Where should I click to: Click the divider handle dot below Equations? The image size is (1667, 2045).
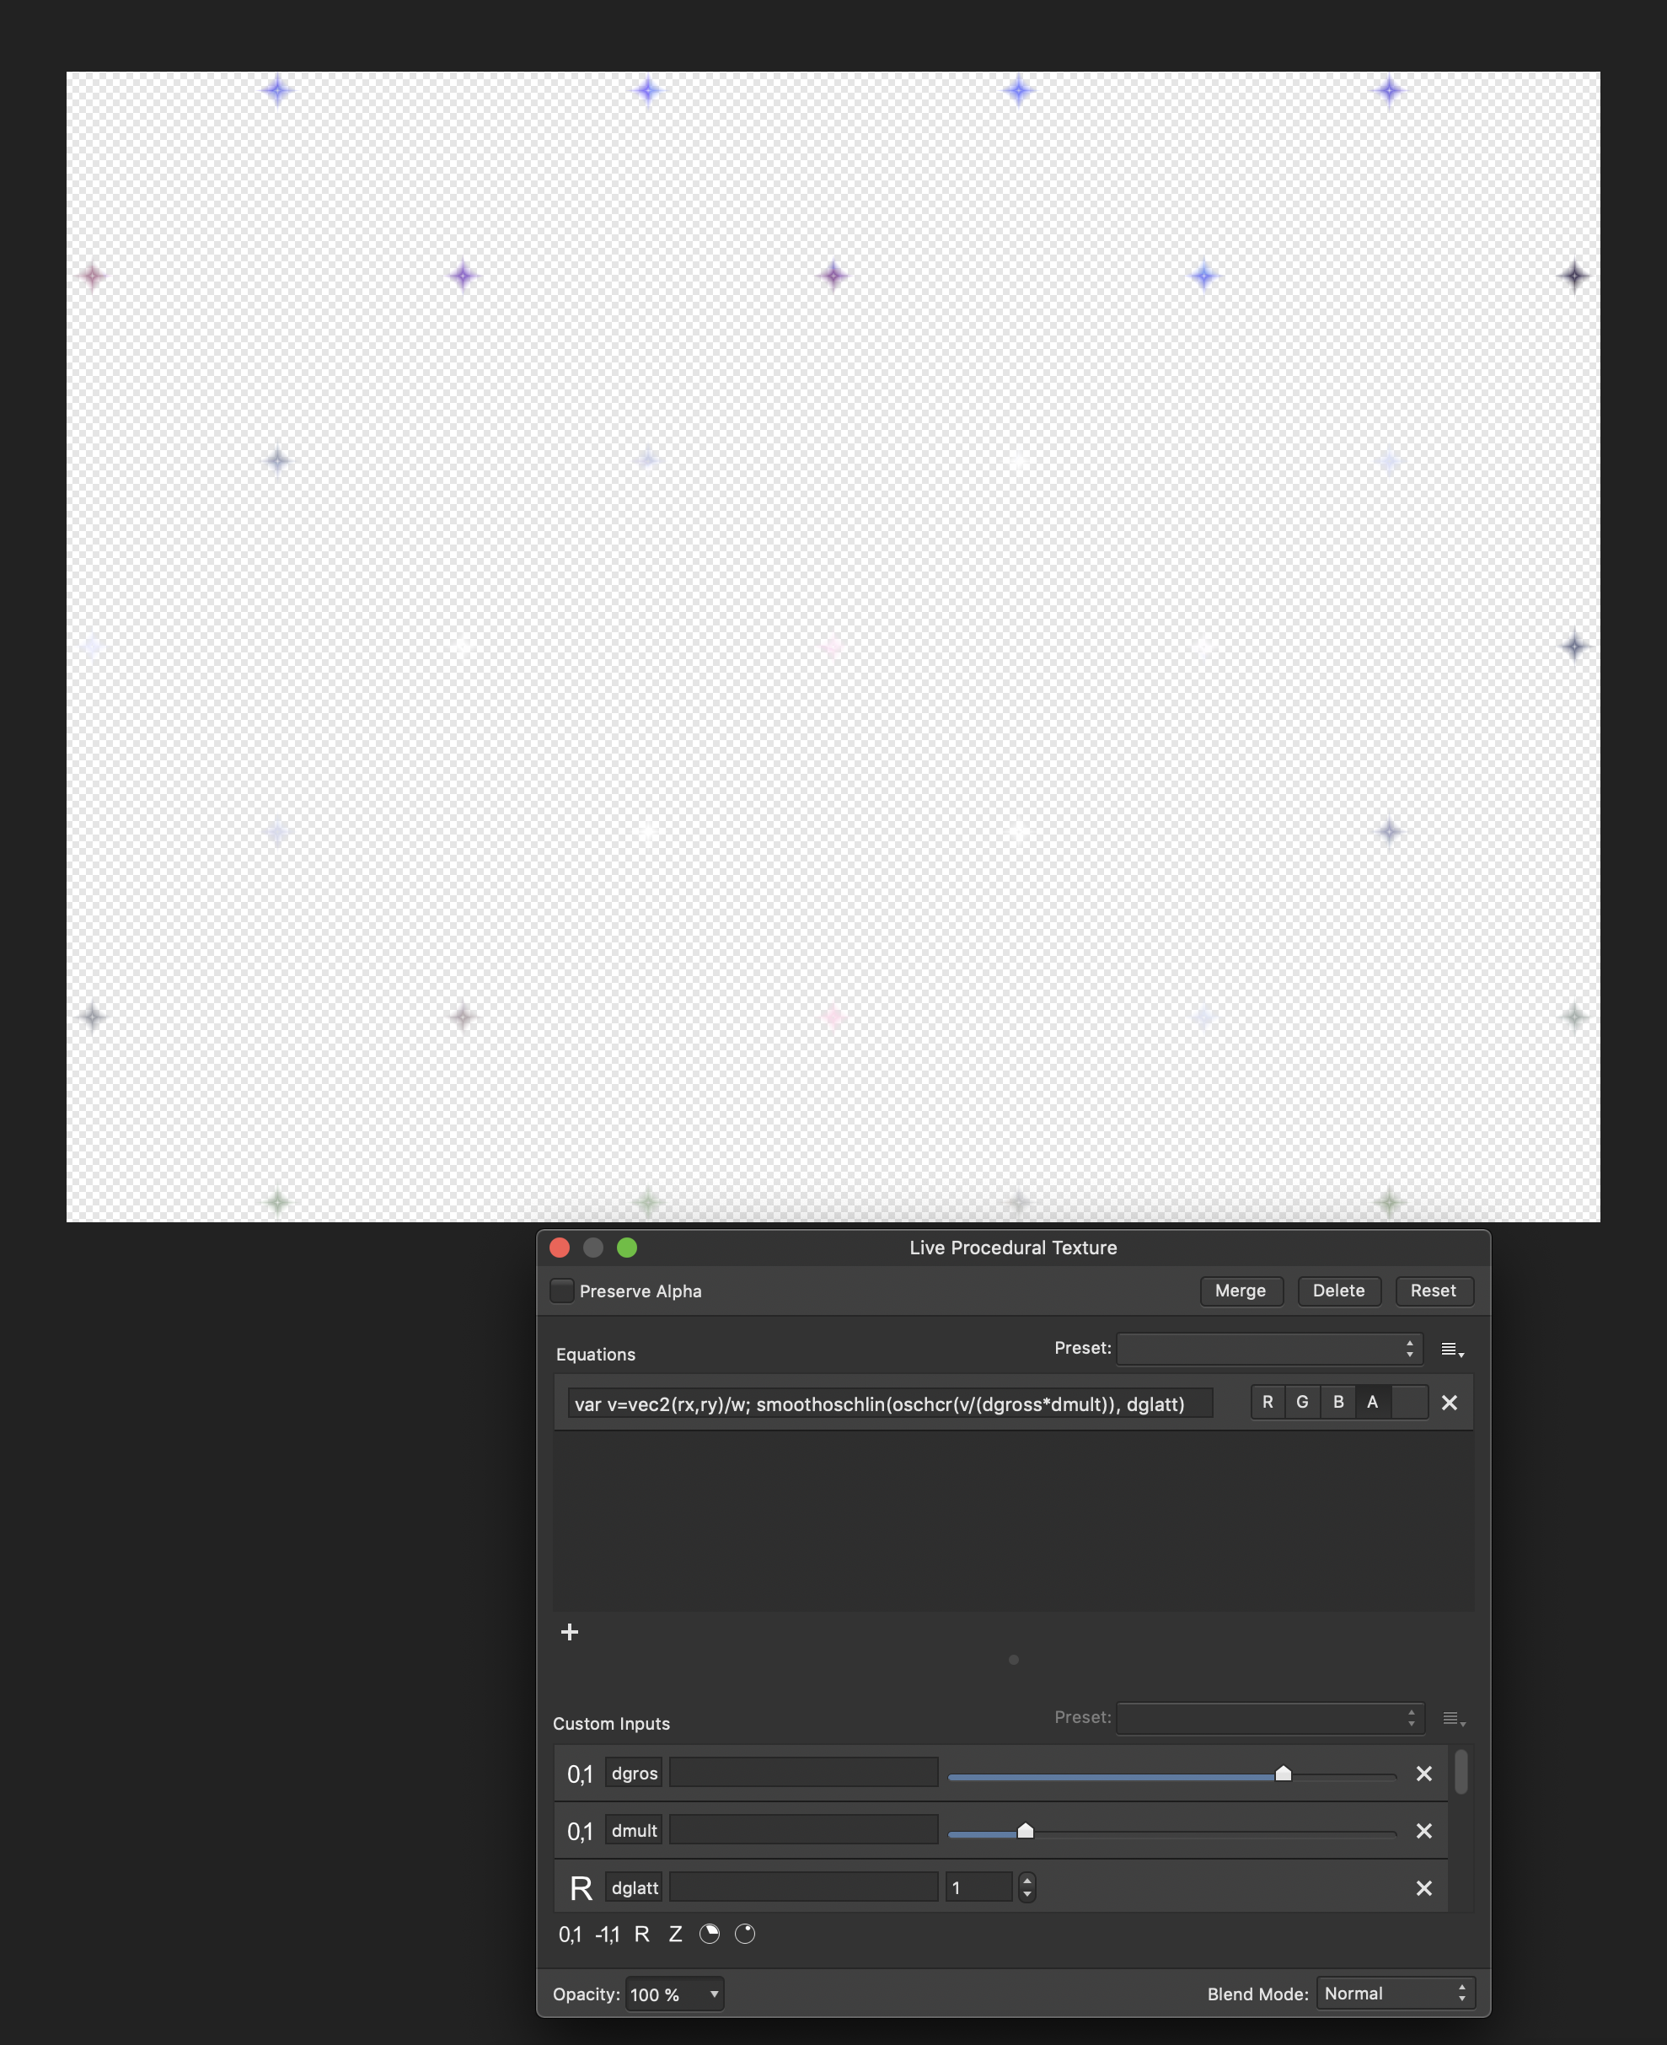pos(1013,1660)
